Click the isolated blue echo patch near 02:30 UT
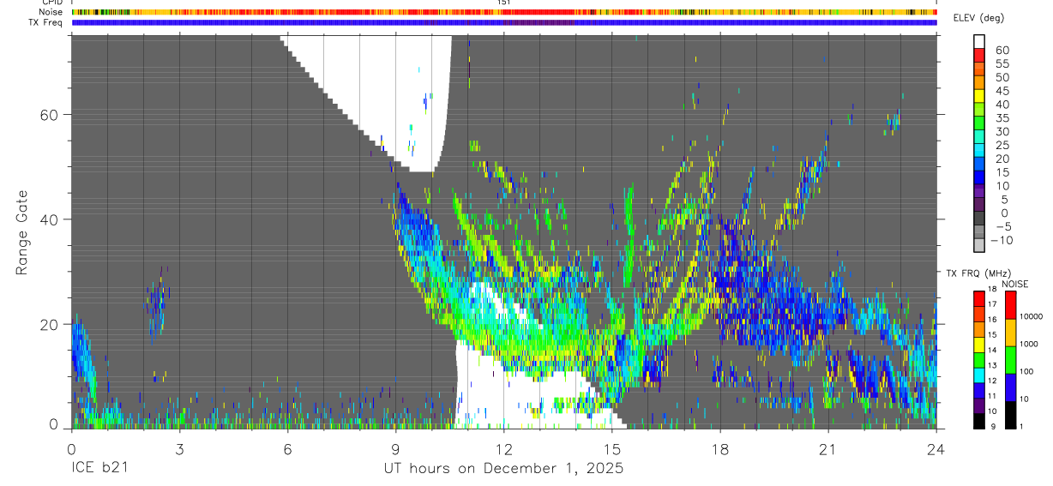Screen dimensions: 1053x486 [156, 303]
